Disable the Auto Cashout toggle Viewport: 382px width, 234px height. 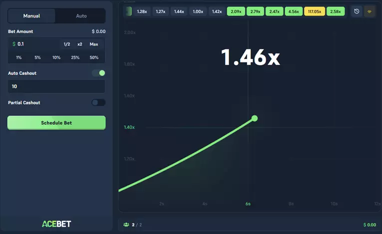coord(99,73)
